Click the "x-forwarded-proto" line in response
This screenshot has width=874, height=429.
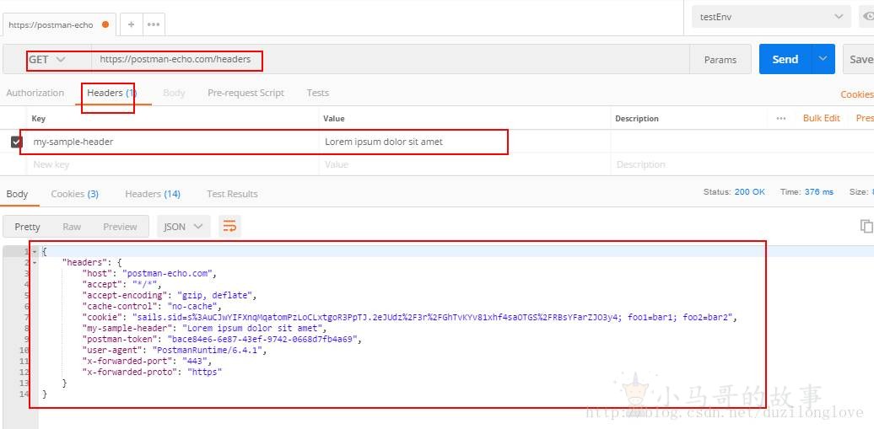152,372
